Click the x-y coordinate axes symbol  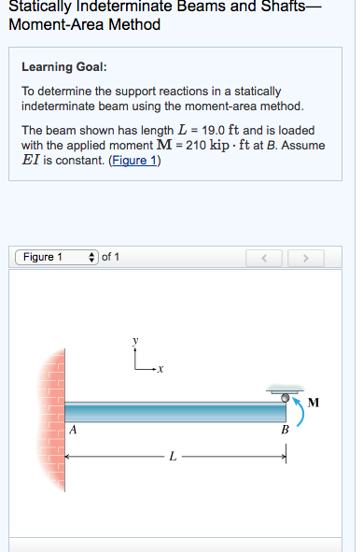click(147, 356)
